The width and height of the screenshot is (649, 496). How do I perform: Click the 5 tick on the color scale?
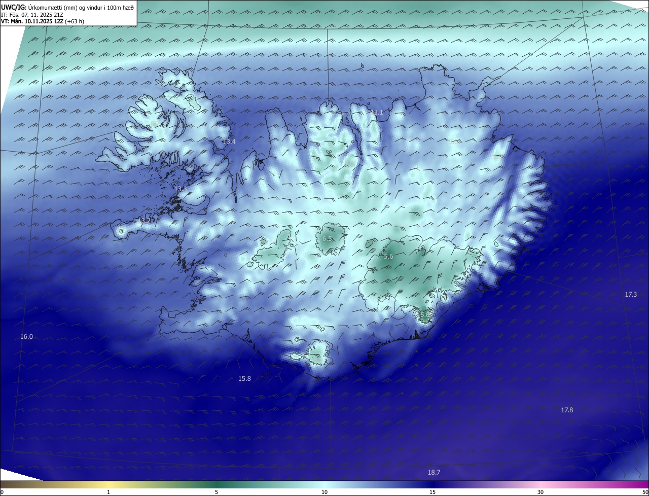tap(217, 492)
